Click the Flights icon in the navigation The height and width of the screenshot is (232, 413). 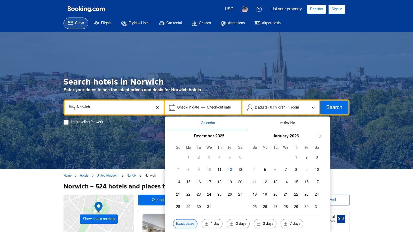pos(96,23)
